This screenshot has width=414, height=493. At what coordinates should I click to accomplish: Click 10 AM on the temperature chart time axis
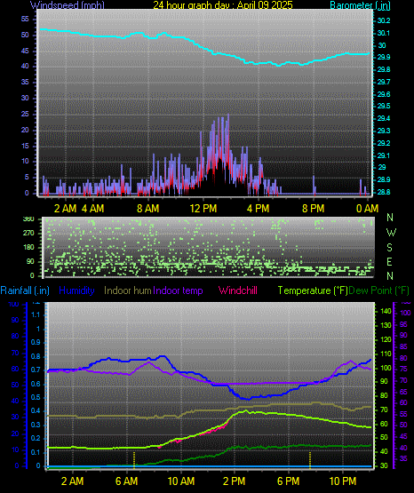[x=180, y=481]
